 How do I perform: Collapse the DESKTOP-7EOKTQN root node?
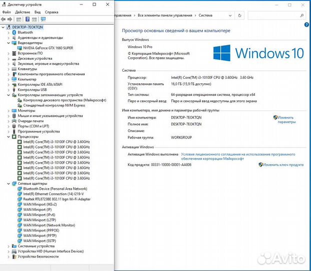coord(3,27)
